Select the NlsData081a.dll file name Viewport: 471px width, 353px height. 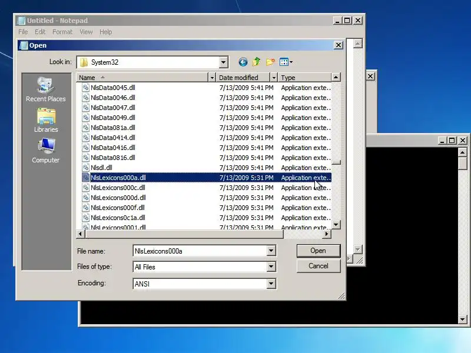[x=113, y=128]
